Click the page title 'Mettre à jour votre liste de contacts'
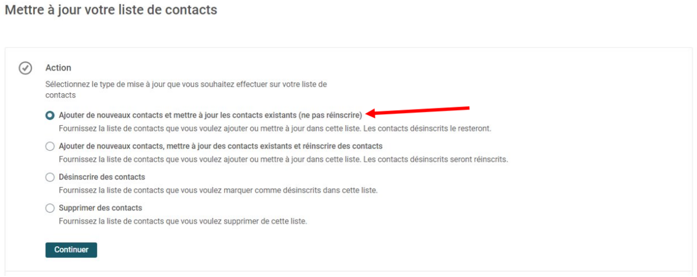This screenshot has width=697, height=277. click(x=111, y=10)
